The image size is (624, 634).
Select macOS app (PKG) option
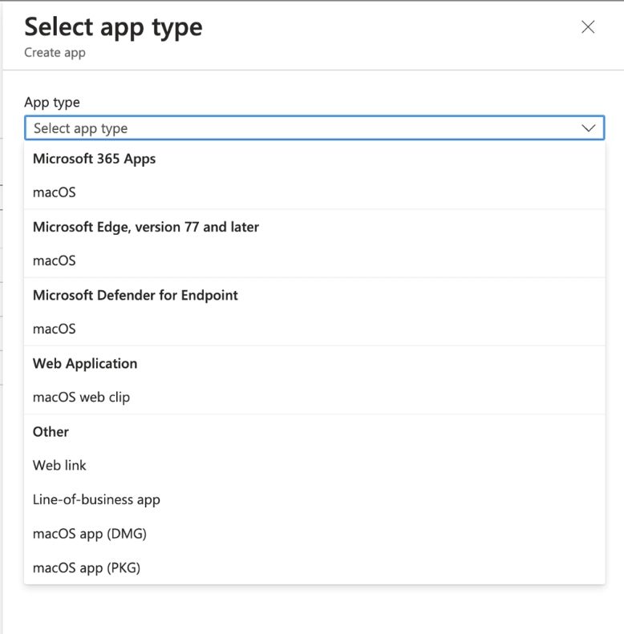(314, 567)
